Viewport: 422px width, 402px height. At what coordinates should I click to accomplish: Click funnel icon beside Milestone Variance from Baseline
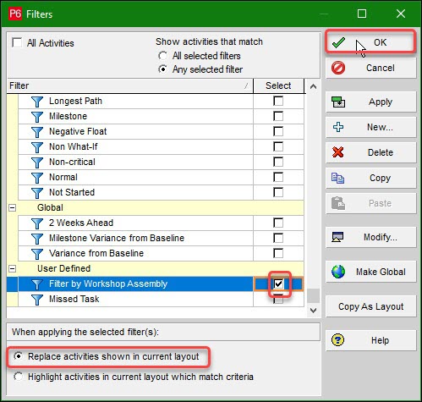coord(37,239)
